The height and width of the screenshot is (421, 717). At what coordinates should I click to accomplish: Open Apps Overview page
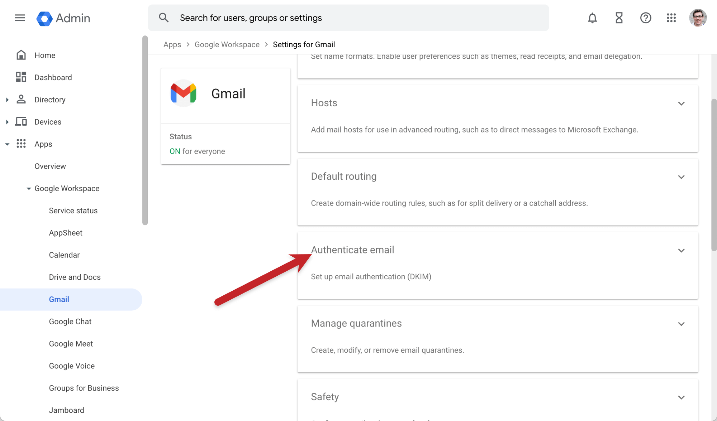coord(50,166)
